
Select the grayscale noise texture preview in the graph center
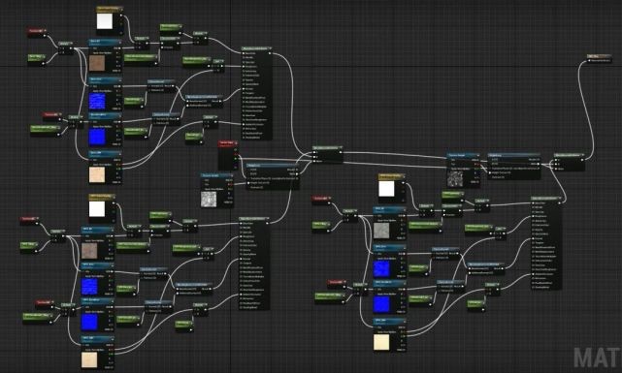(209, 199)
